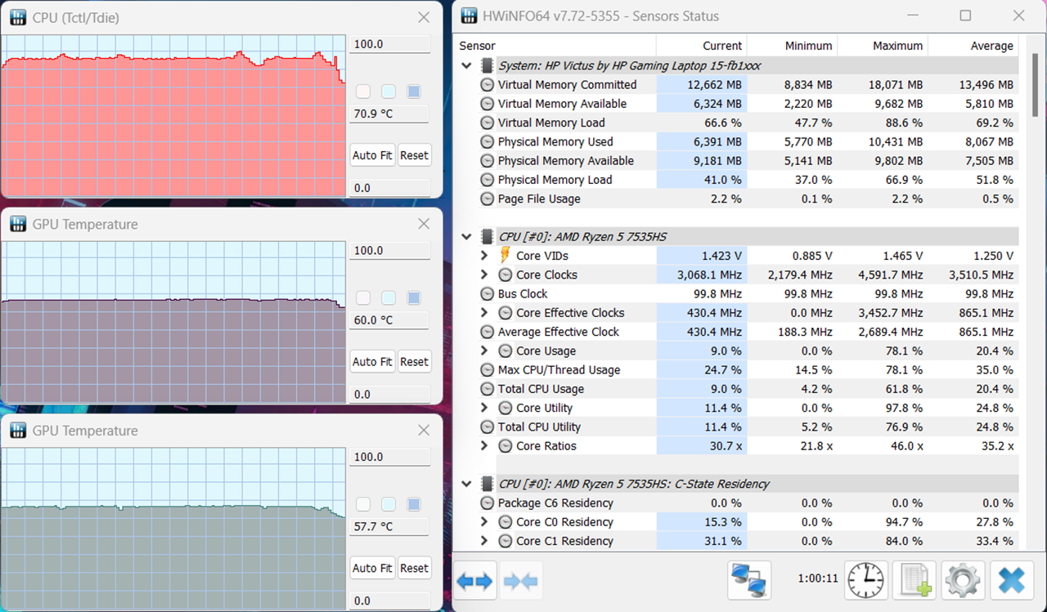Expand the Core C0 Residency row
Screen dimensions: 1047x612
484,521
